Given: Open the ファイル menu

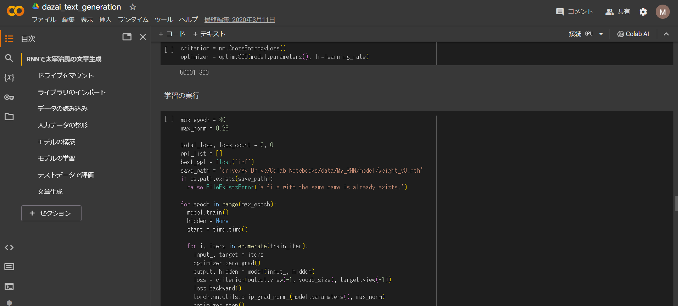Looking at the screenshot, I should tap(44, 20).
